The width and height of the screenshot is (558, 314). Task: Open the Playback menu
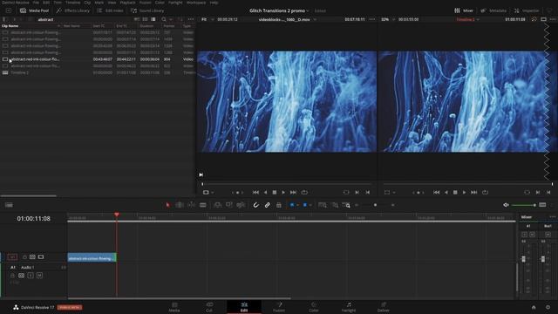point(127,3)
